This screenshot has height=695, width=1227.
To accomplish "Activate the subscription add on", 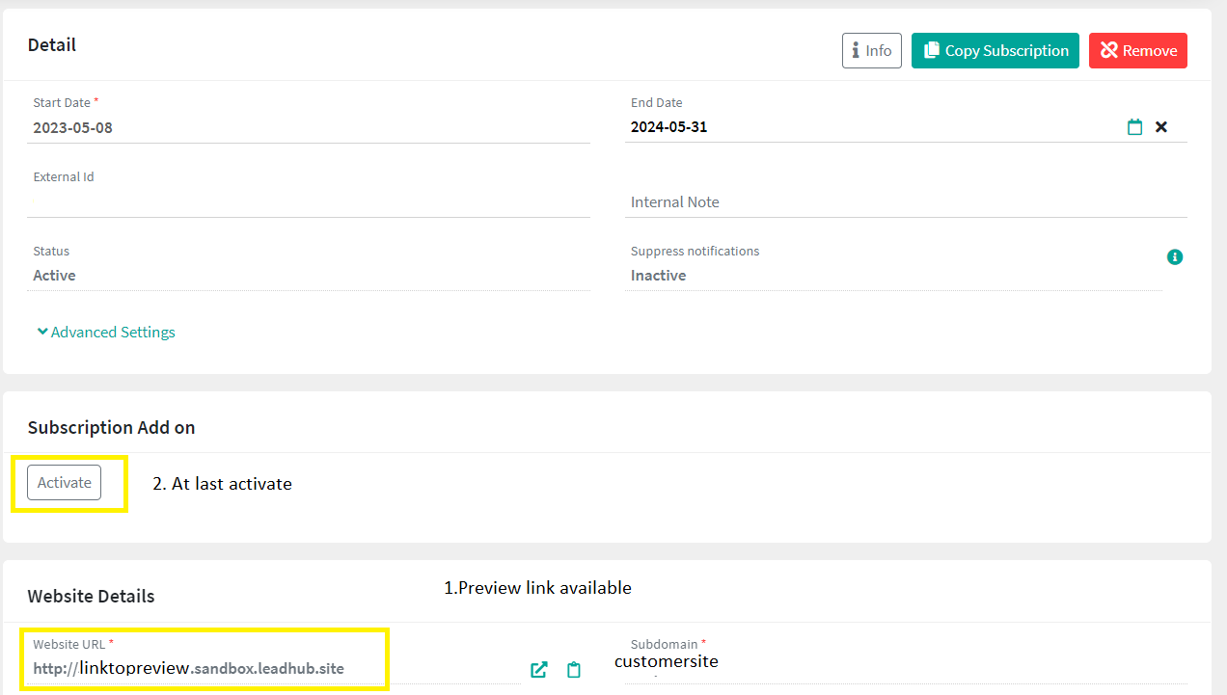I will pos(64,483).
